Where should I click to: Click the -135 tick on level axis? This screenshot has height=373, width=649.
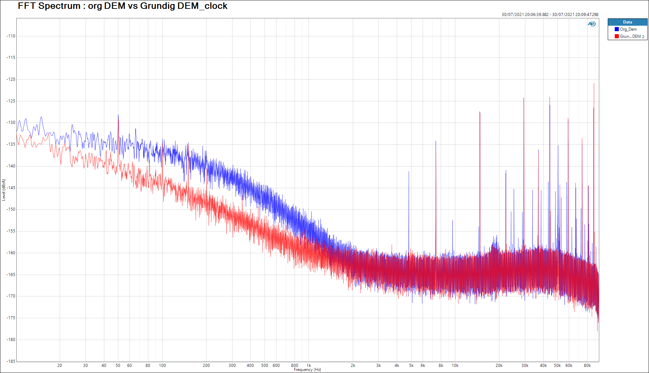click(11, 144)
